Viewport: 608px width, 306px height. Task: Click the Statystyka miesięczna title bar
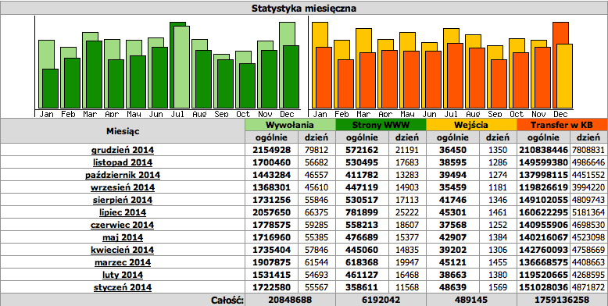click(304, 8)
